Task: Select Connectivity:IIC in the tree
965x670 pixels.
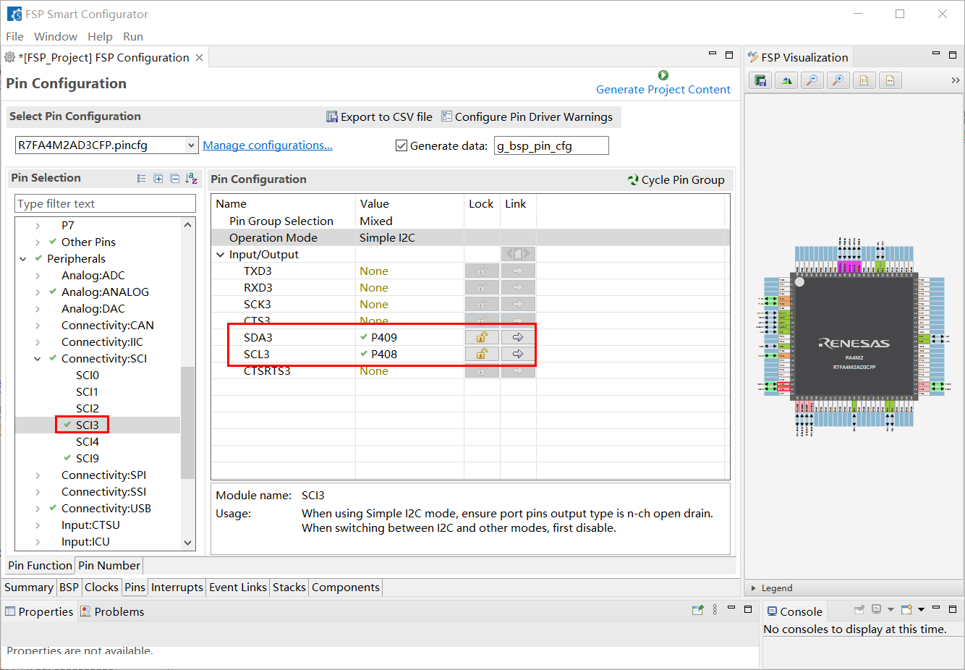Action: [102, 342]
